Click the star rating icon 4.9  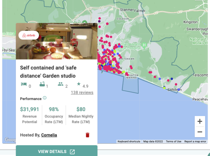point(79,84)
